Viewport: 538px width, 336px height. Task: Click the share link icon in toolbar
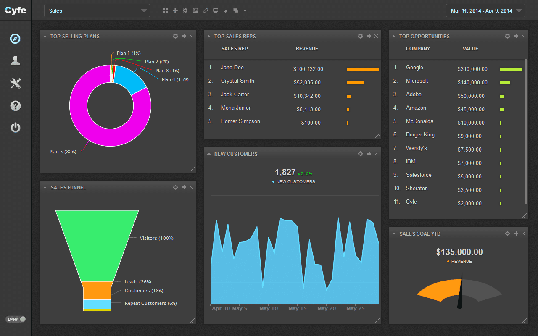[x=205, y=10]
